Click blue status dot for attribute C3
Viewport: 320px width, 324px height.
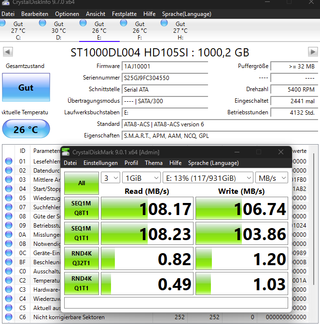click(9, 289)
